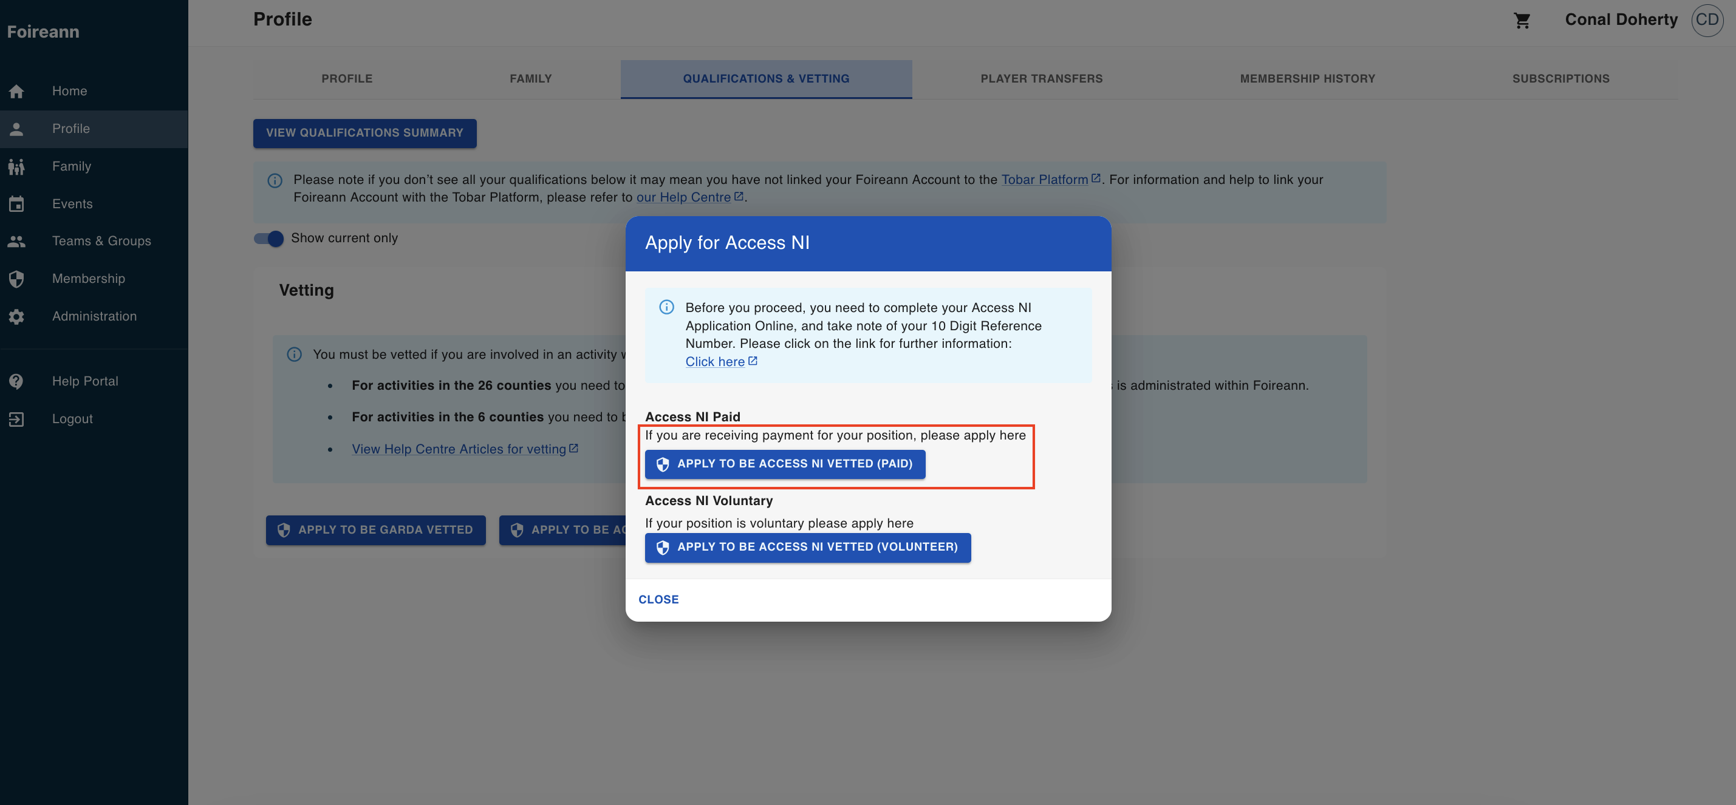Go to Home in the sidebar
This screenshot has width=1736, height=805.
coord(94,91)
